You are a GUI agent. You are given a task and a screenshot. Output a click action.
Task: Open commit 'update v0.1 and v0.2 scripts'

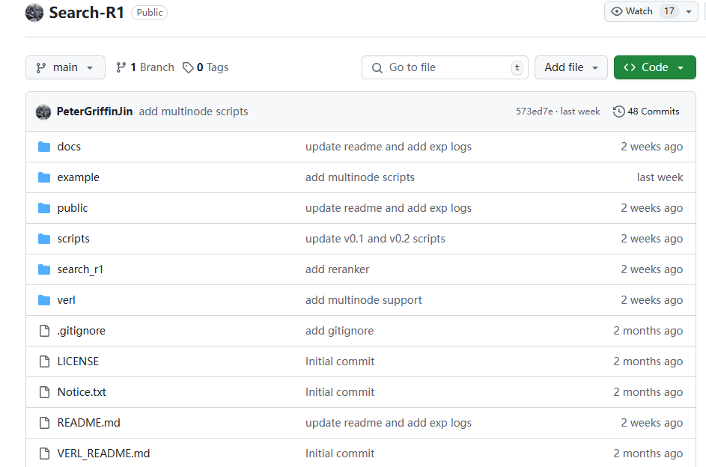pyautogui.click(x=376, y=239)
